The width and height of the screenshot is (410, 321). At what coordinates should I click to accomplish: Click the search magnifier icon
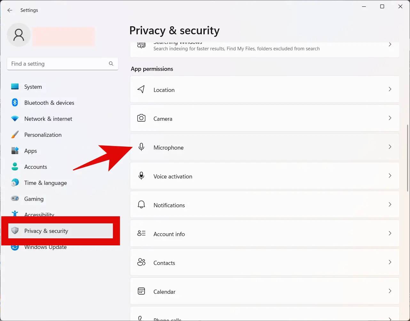[x=111, y=64]
